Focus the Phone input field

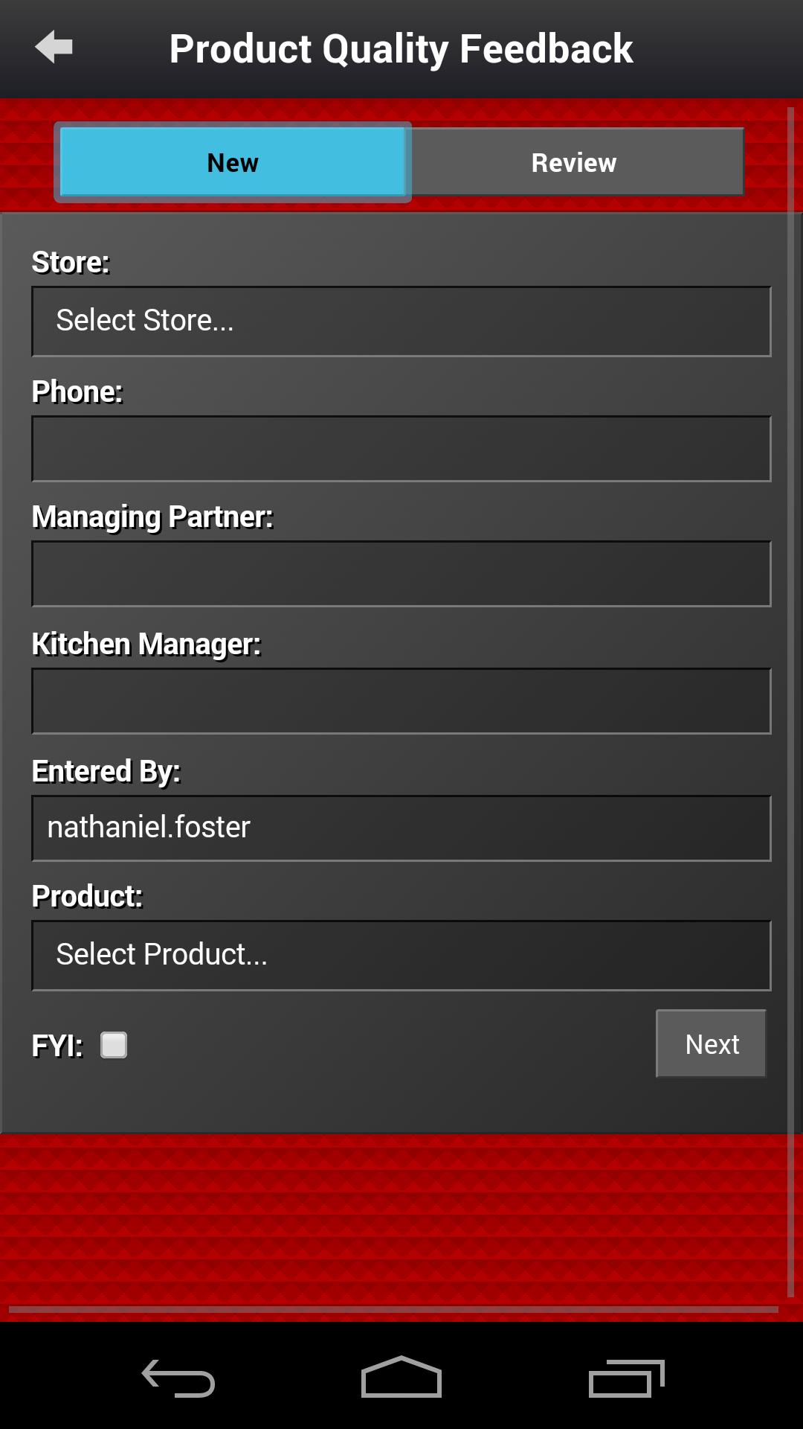401,449
